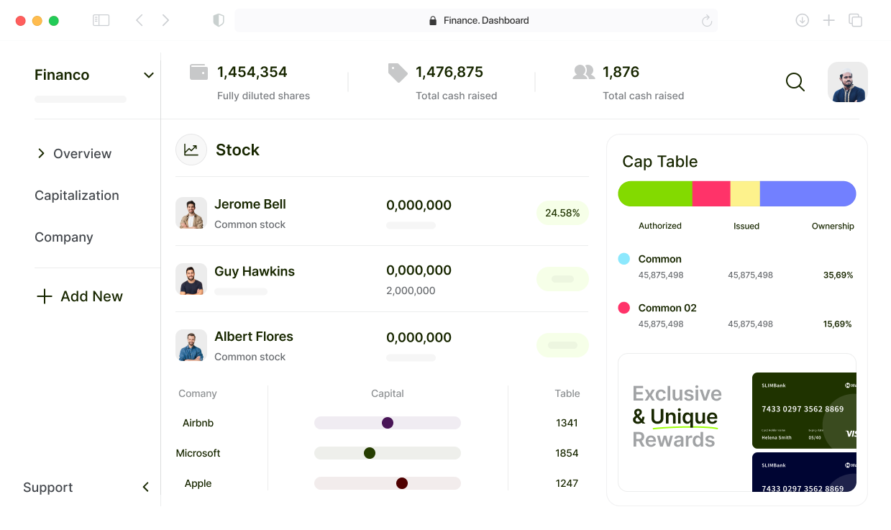Select the Guy Hawkins name

[x=255, y=271]
